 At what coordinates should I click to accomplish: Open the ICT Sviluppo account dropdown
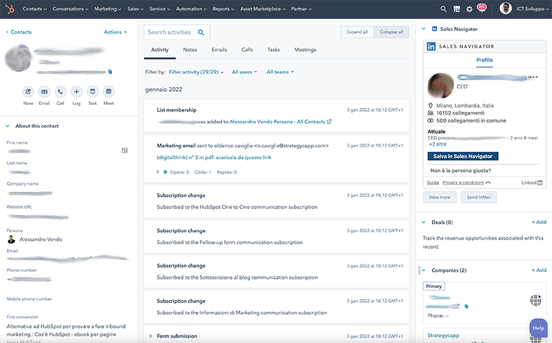[533, 9]
